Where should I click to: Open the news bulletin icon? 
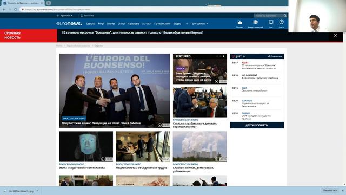(255, 24)
